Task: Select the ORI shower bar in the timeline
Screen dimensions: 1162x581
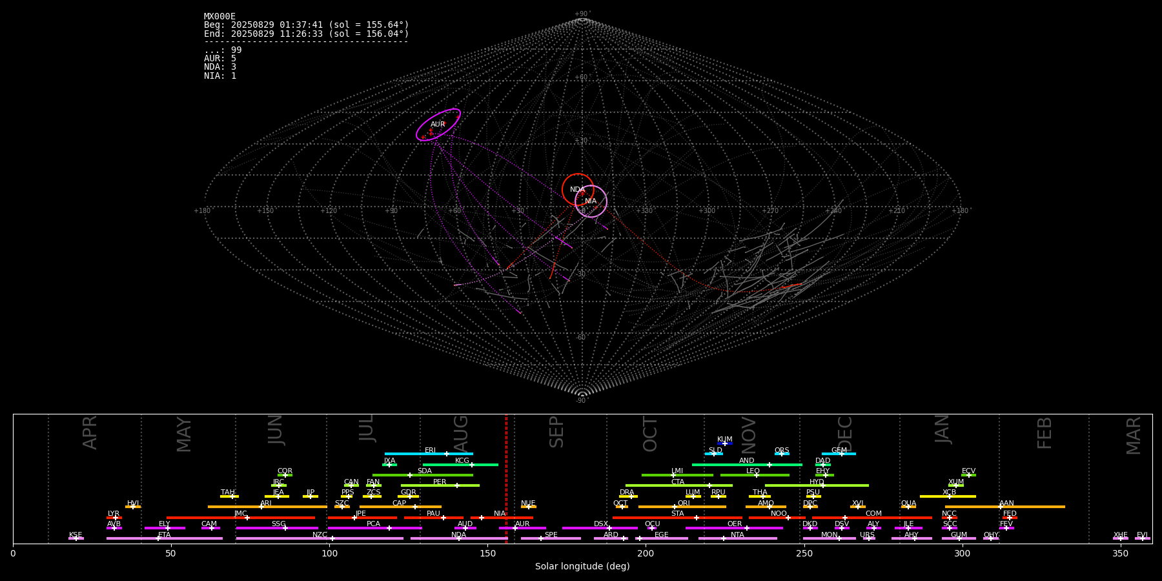Action: point(682,507)
